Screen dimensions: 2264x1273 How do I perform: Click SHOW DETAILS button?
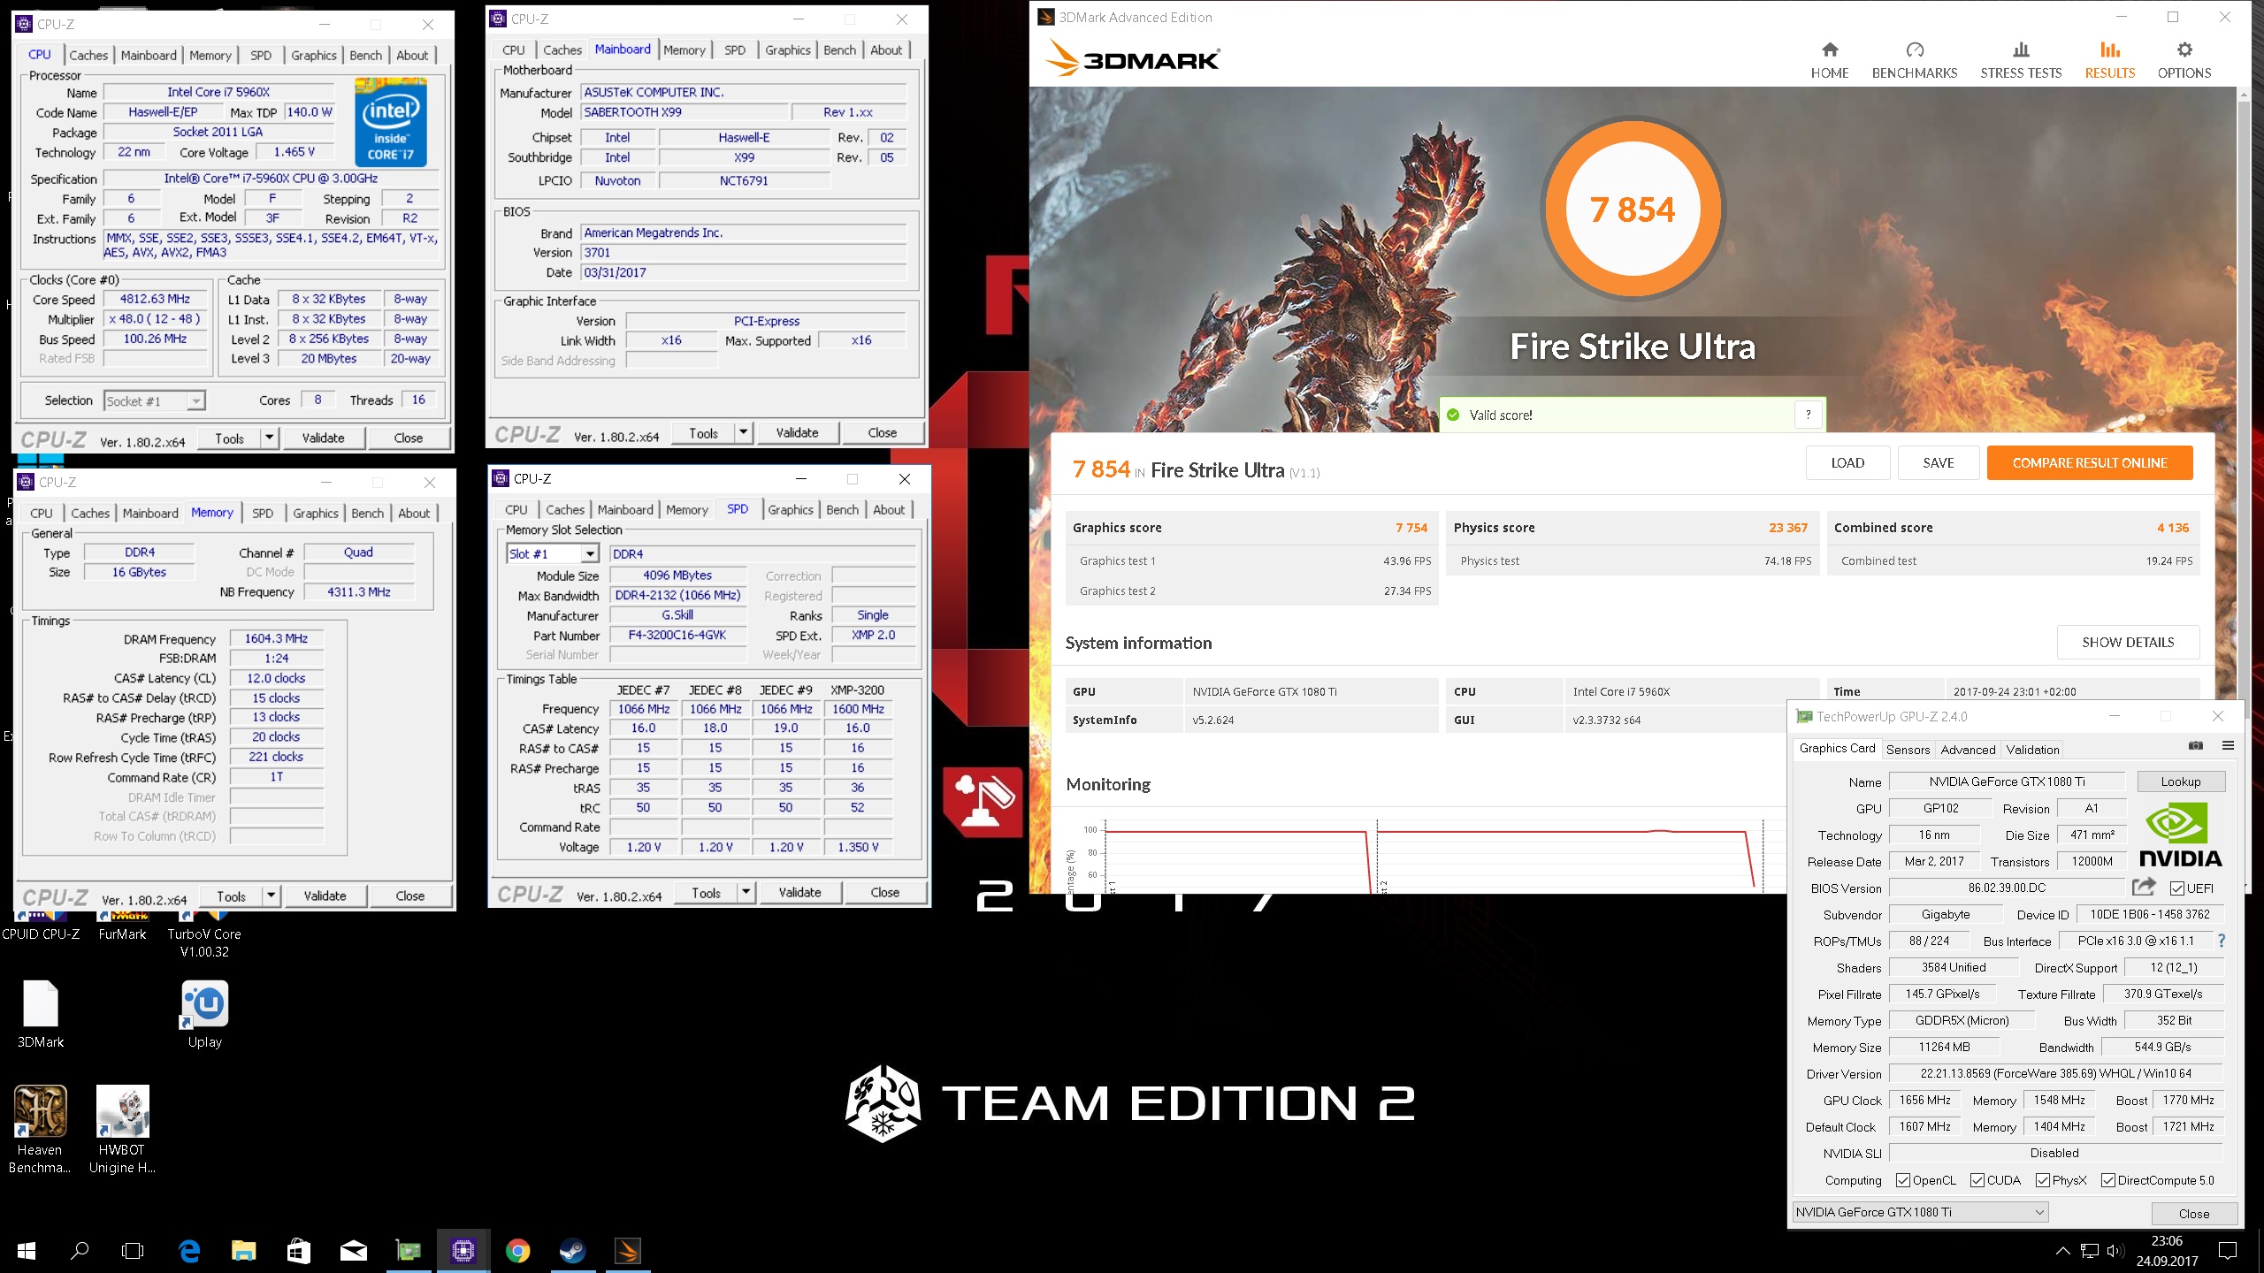[x=2128, y=643]
